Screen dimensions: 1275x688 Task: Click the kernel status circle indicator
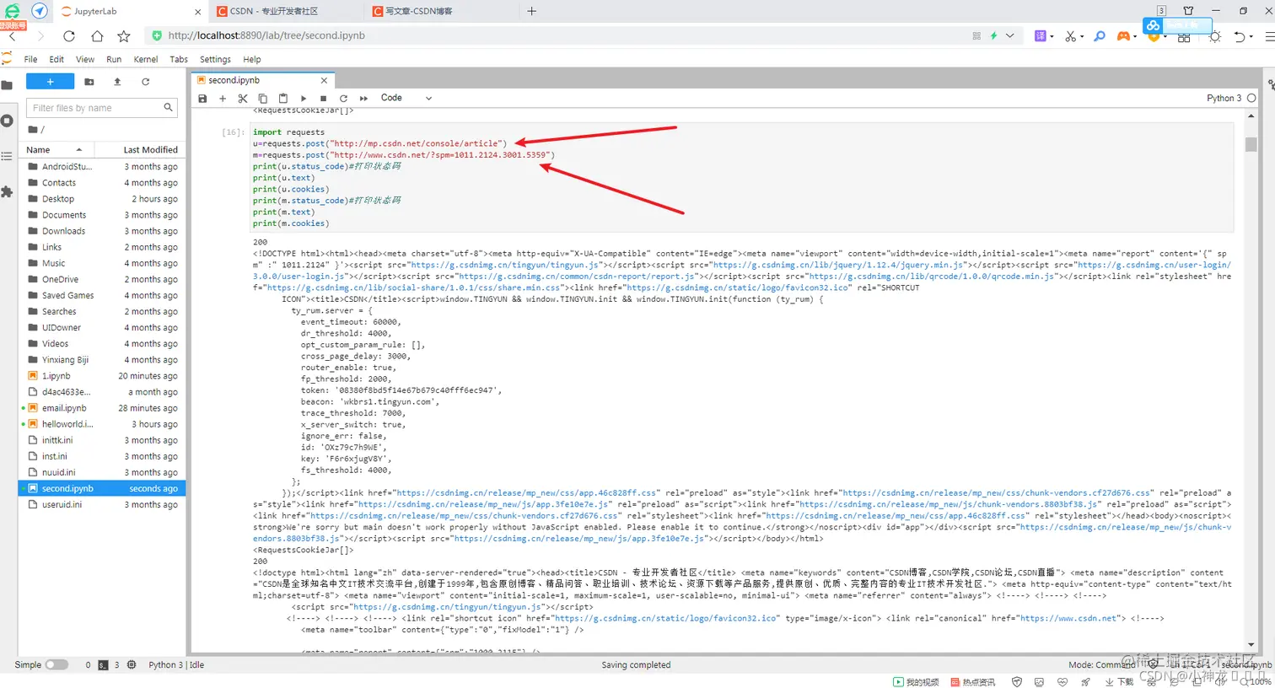coord(1251,98)
